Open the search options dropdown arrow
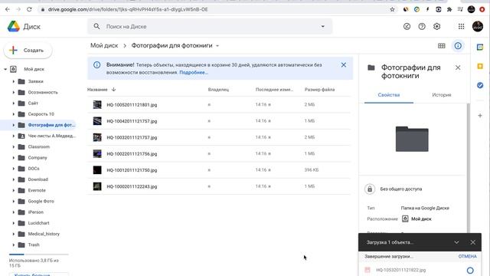This screenshot has width=490, height=276. (x=323, y=27)
